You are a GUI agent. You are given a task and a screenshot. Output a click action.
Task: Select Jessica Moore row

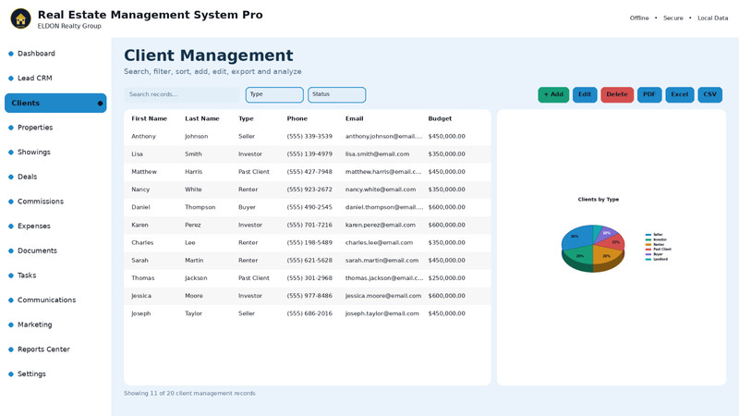click(308, 296)
